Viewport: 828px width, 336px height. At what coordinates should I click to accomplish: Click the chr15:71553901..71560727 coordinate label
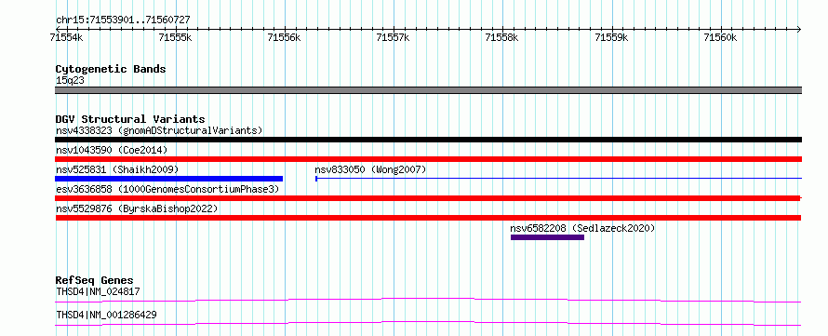[123, 20]
